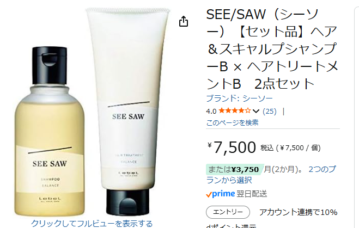This screenshot has height=228, width=359.
Task: Open the 25 customer reviews link
Action: (x=270, y=112)
